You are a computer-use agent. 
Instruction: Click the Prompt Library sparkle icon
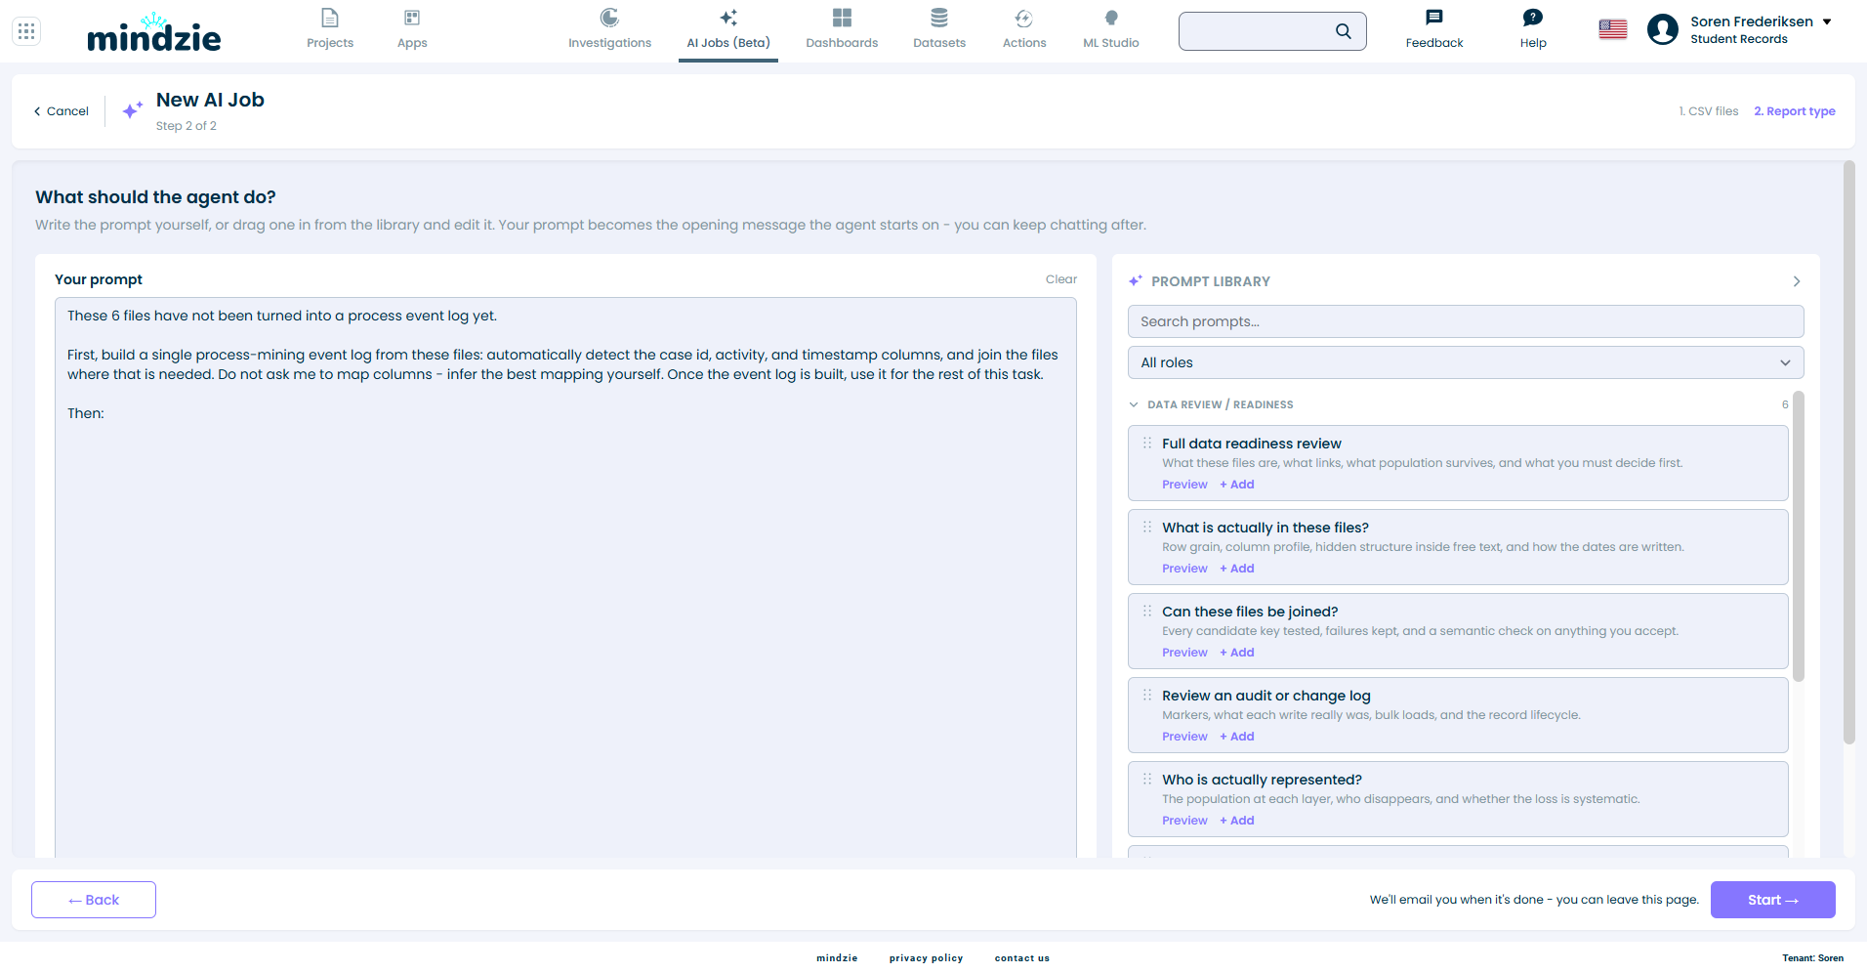1136,281
